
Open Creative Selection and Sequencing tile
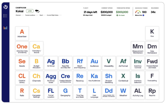tap(65, 78)
